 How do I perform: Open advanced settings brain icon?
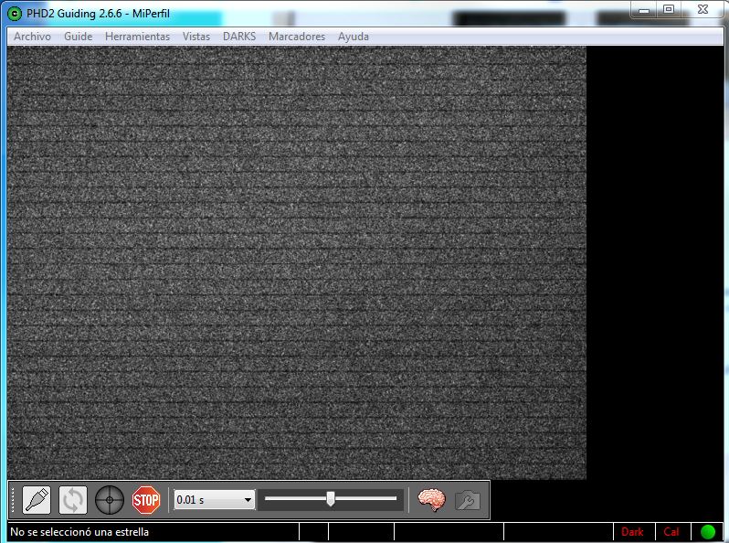tap(431, 500)
